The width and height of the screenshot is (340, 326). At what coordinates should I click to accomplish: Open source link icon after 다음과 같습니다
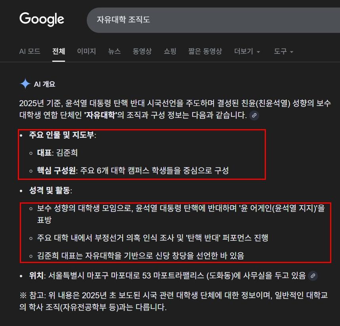(x=254, y=115)
